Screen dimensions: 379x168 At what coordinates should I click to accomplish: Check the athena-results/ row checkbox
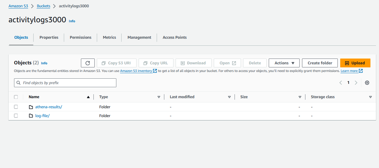16,107
